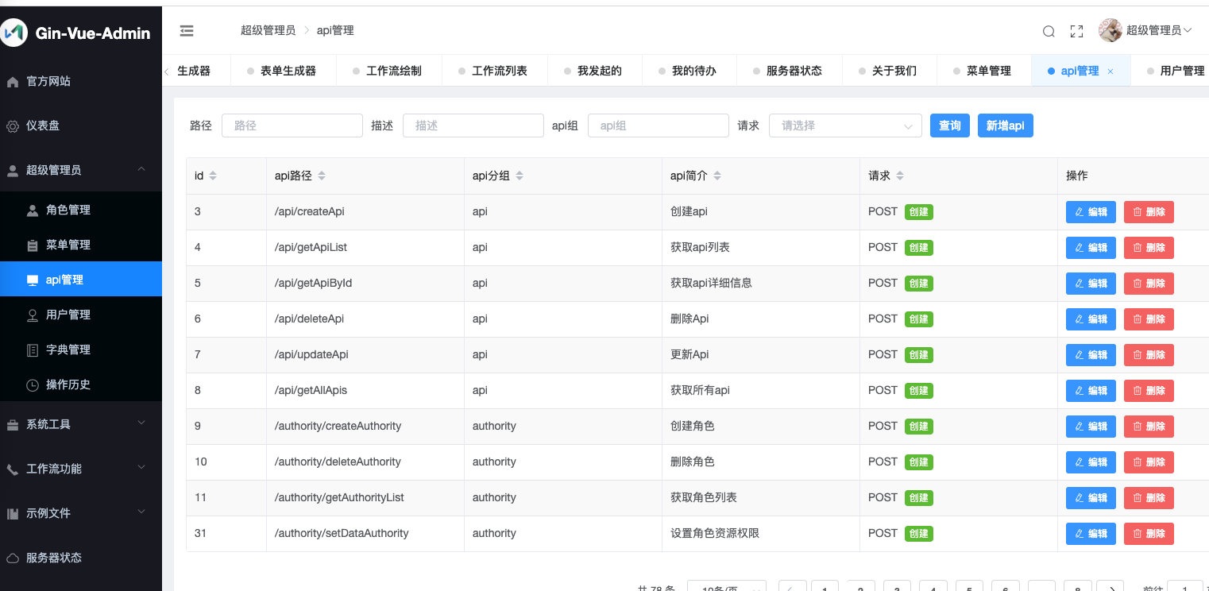The width and height of the screenshot is (1209, 591).
Task: Sort the id column
Action: 213,176
